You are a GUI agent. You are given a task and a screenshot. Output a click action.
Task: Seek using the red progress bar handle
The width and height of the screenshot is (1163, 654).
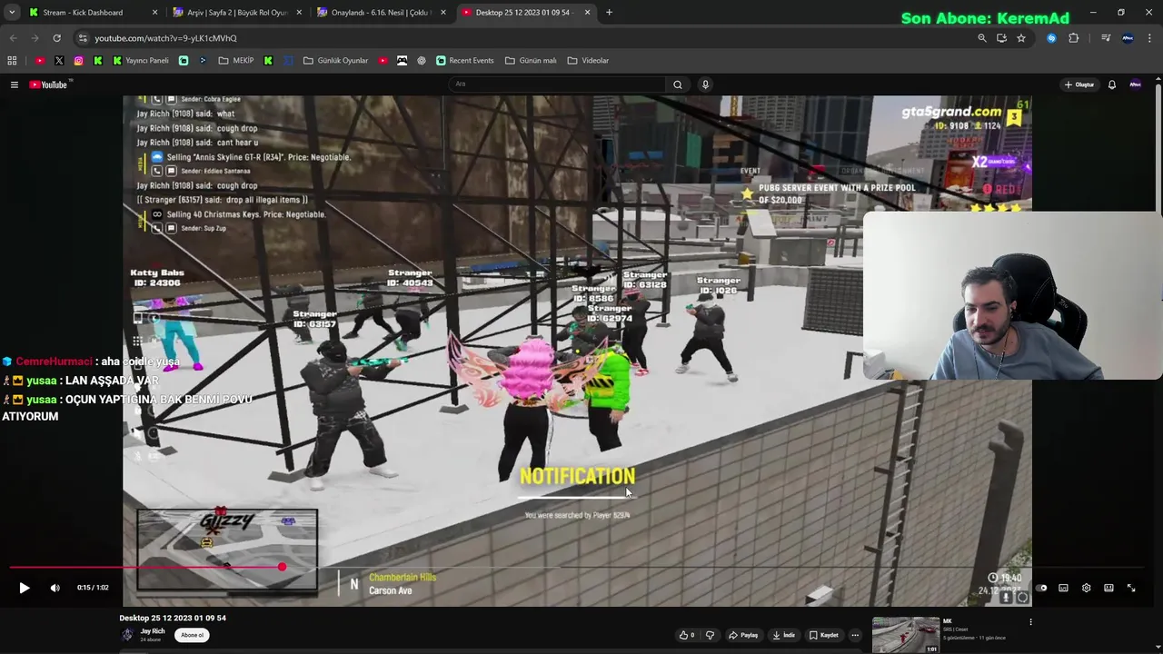pyautogui.click(x=282, y=567)
